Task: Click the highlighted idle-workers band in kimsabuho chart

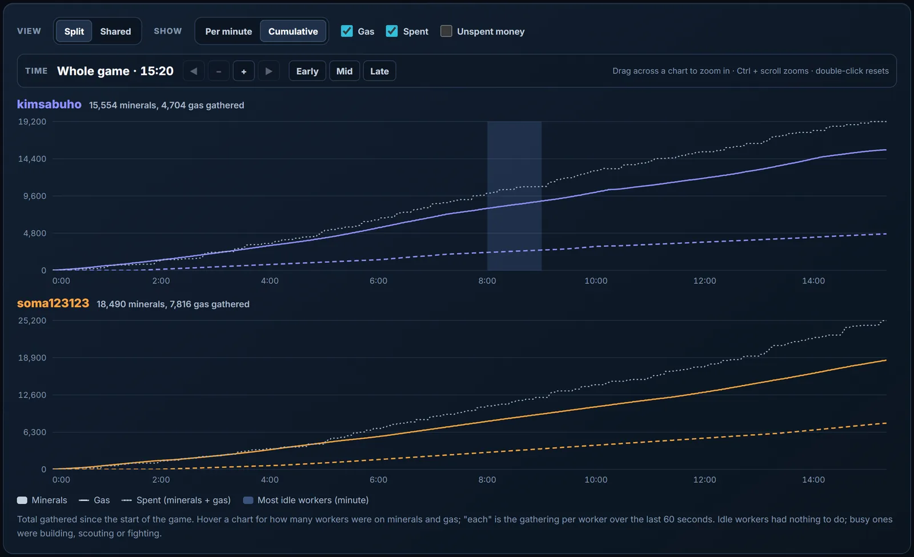Action: pos(514,196)
